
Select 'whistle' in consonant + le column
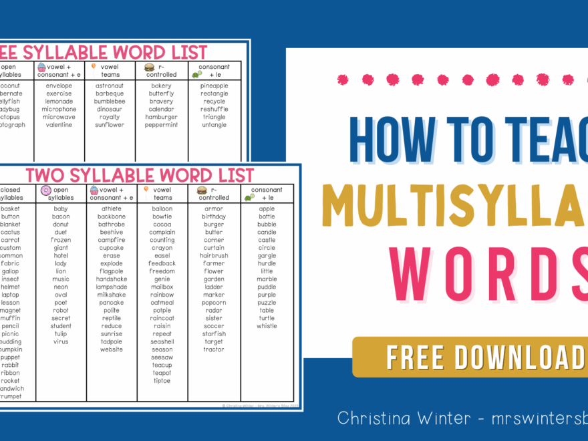[267, 326]
